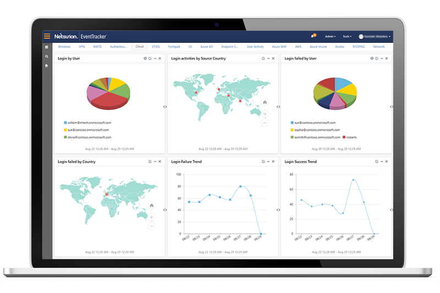Viewport: 440px width, 293px height.
Task: Click the notification bell icon
Action: (x=313, y=36)
